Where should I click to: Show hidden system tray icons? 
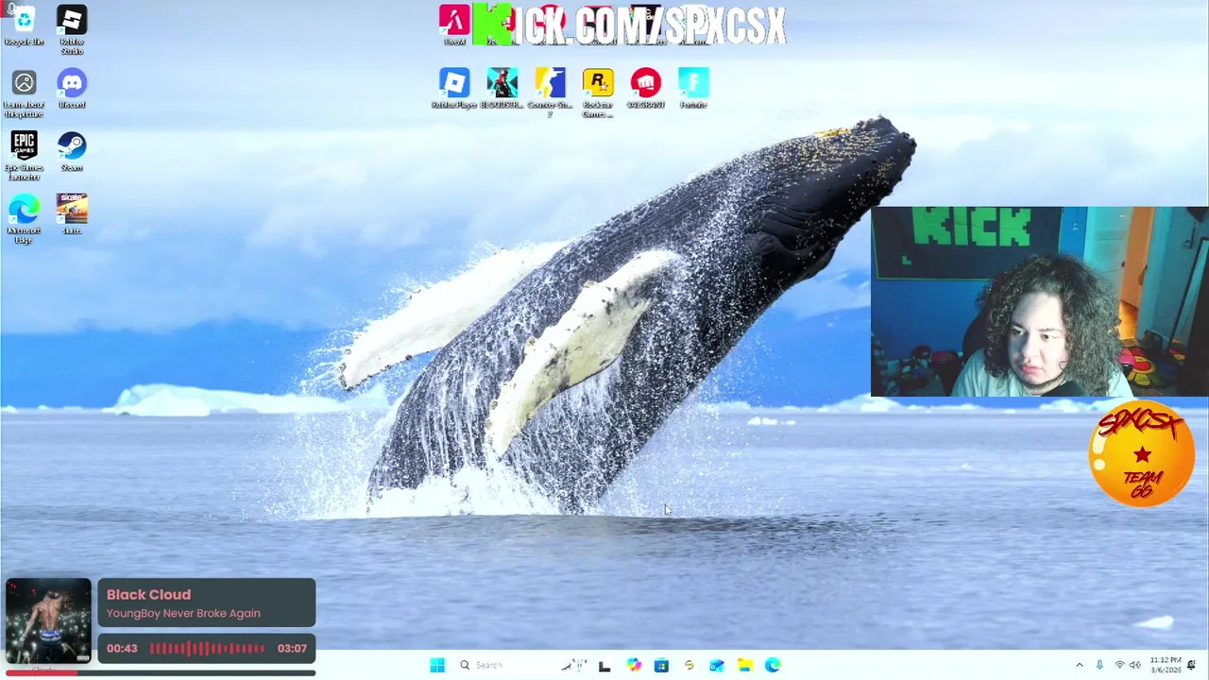point(1080,665)
